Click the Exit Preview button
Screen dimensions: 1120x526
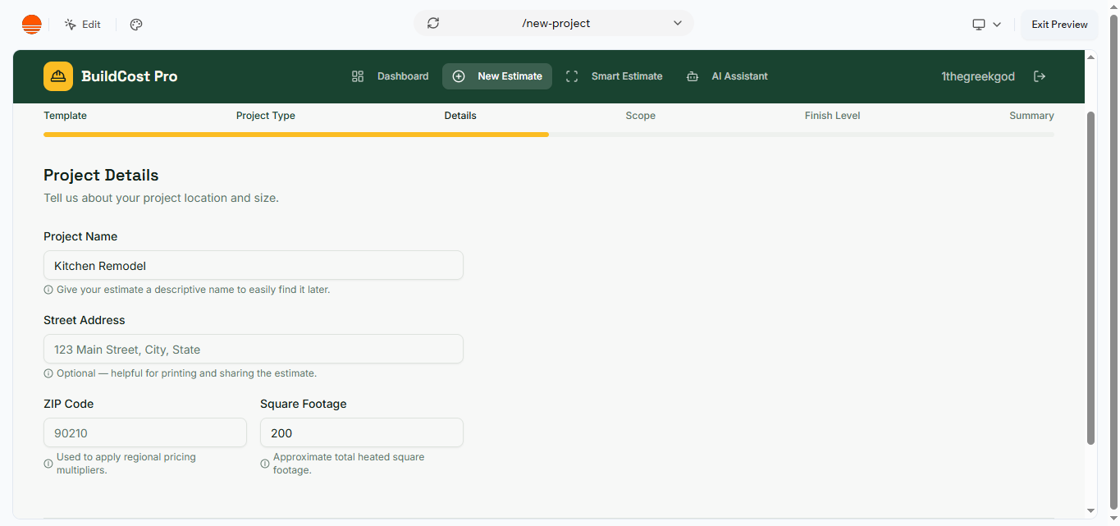1059,25
